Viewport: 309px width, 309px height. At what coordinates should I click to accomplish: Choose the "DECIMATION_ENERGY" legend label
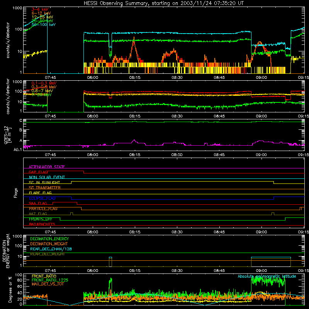[x=49, y=239]
